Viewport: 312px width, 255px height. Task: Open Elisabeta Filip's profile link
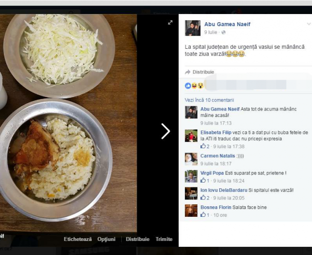coord(216,132)
